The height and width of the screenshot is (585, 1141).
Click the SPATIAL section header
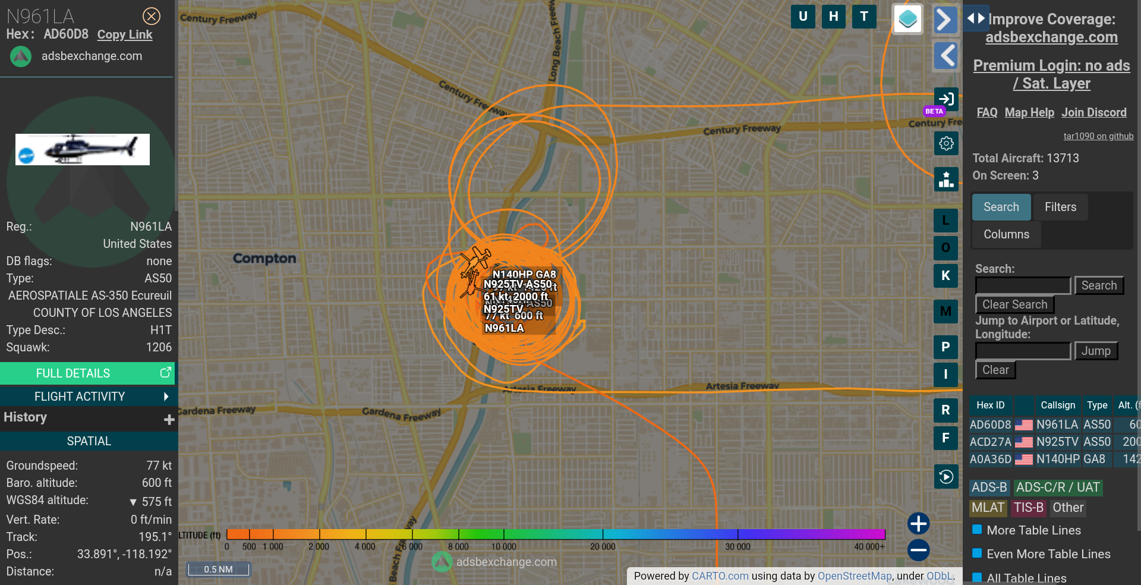click(89, 441)
